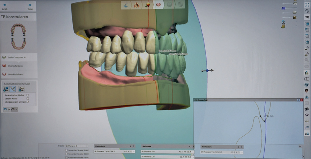Select the active pink denture workflow step

point(158,5)
